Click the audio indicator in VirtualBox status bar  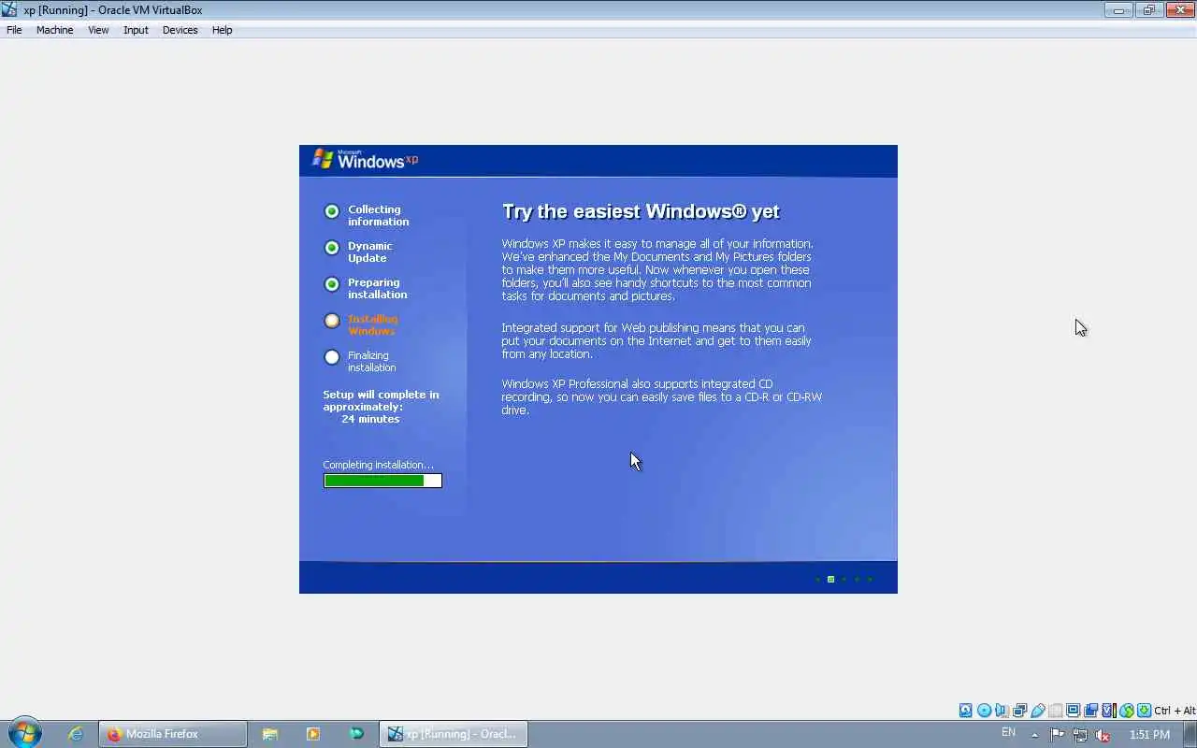coord(1002,711)
